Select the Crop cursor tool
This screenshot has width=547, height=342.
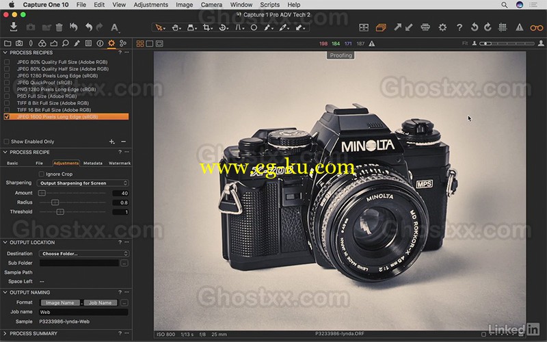point(207,27)
